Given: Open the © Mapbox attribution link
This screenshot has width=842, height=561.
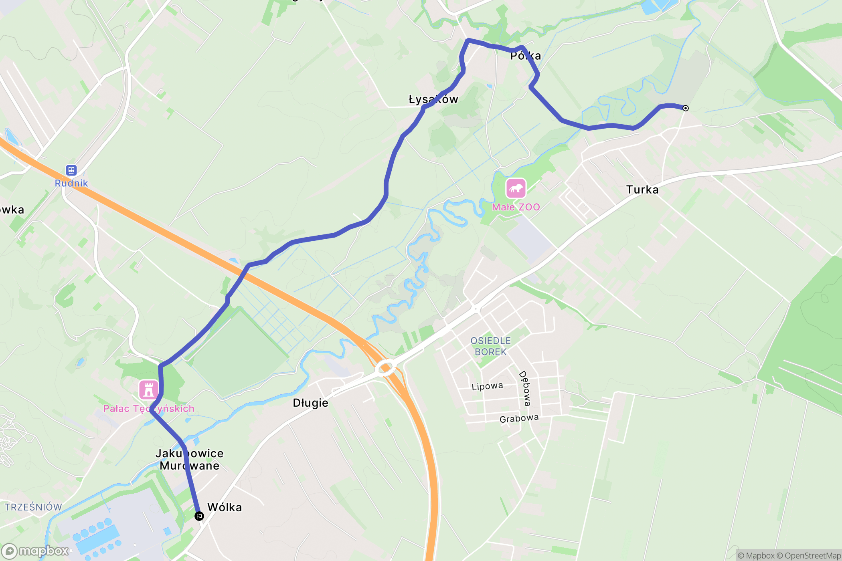Looking at the screenshot, I should click(x=756, y=555).
